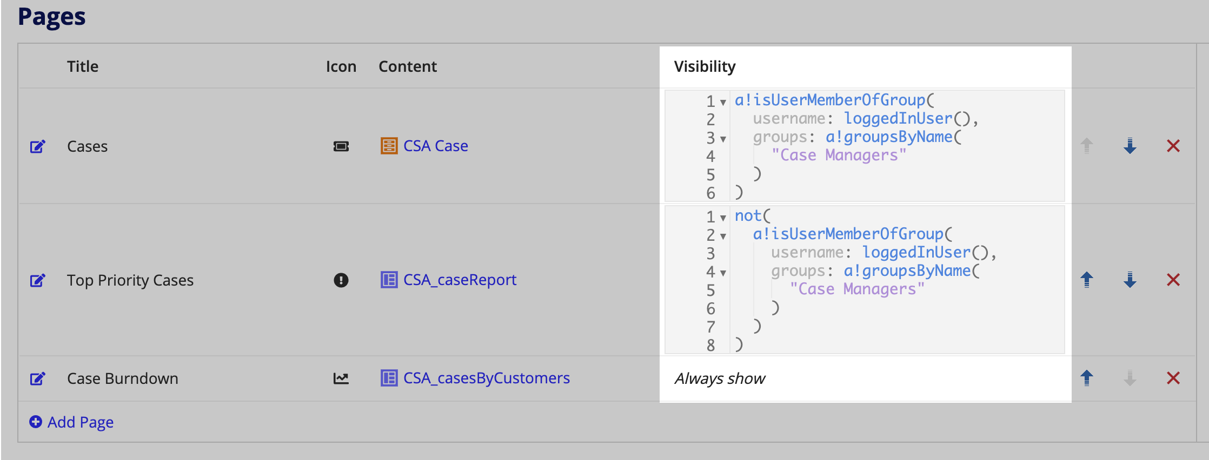This screenshot has width=1209, height=460.
Task: Click the CSA_caseReport interface icon
Action: [389, 280]
